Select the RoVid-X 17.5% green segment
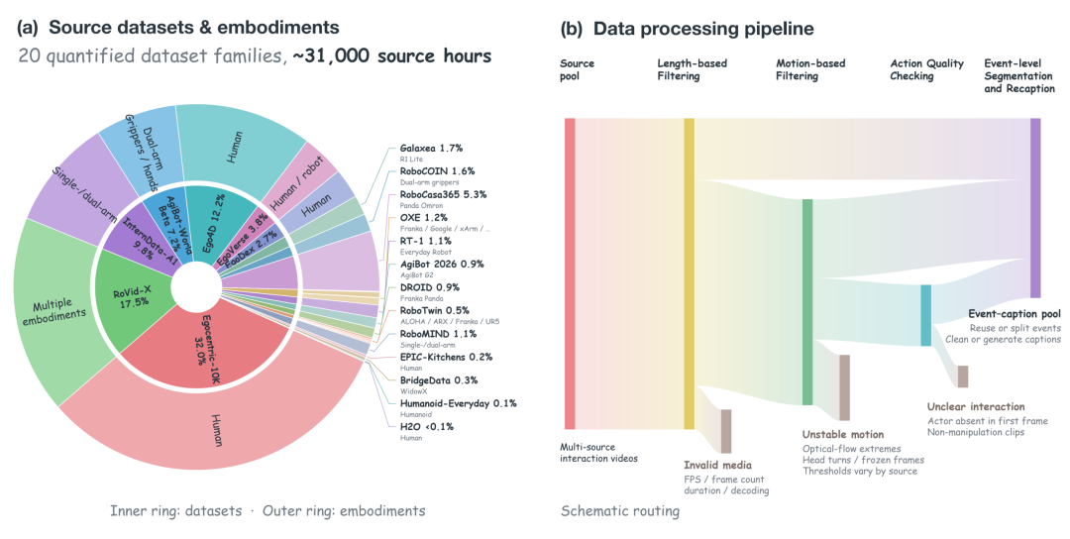The width and height of the screenshot is (1070, 539). (x=130, y=297)
